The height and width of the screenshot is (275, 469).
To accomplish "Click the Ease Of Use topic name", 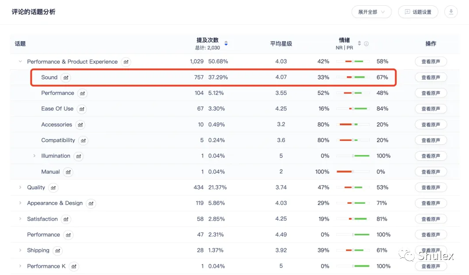I will tap(57, 108).
